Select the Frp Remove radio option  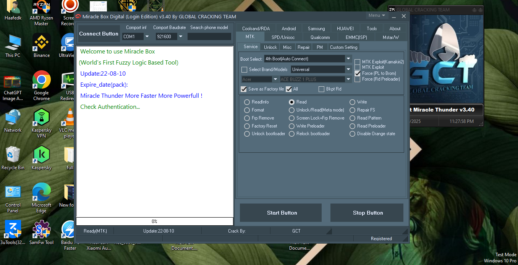(247, 118)
